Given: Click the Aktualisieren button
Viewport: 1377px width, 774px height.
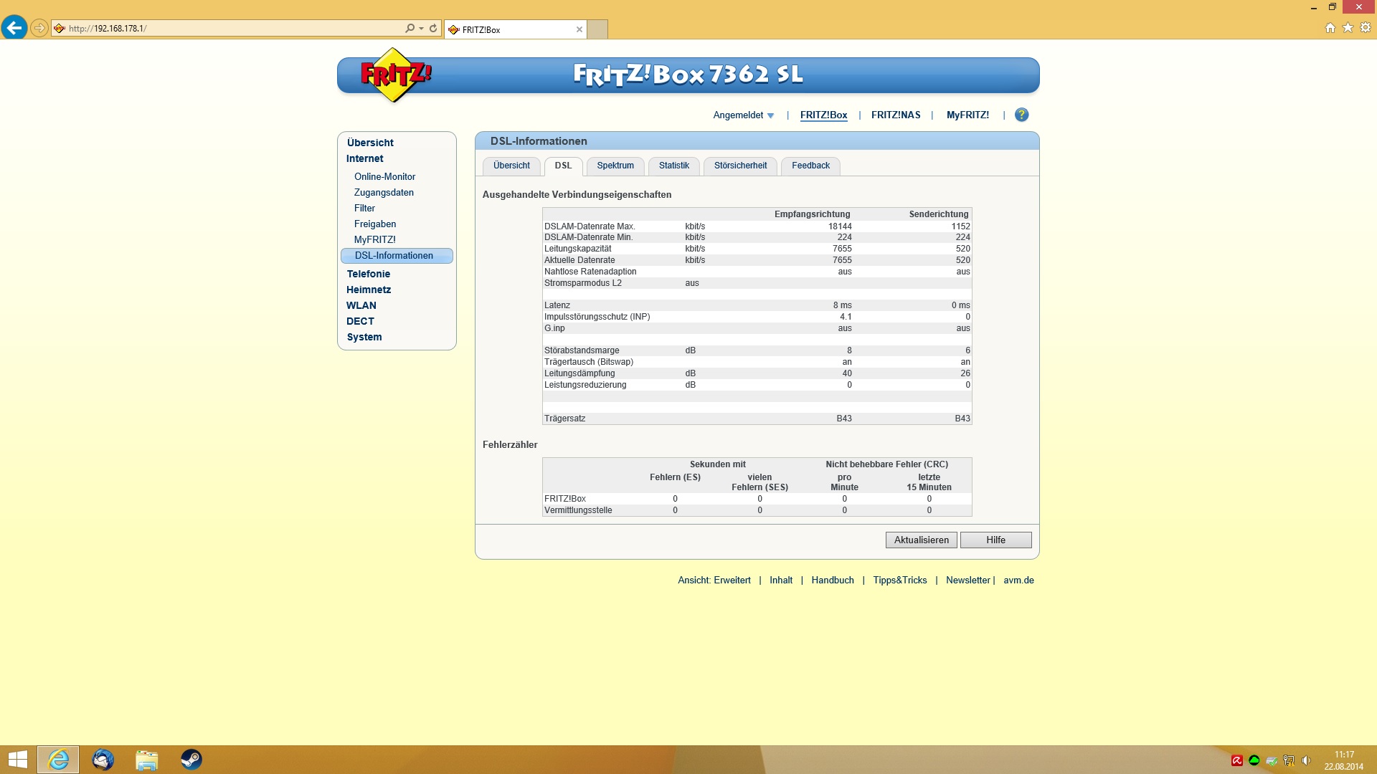Looking at the screenshot, I should point(921,540).
